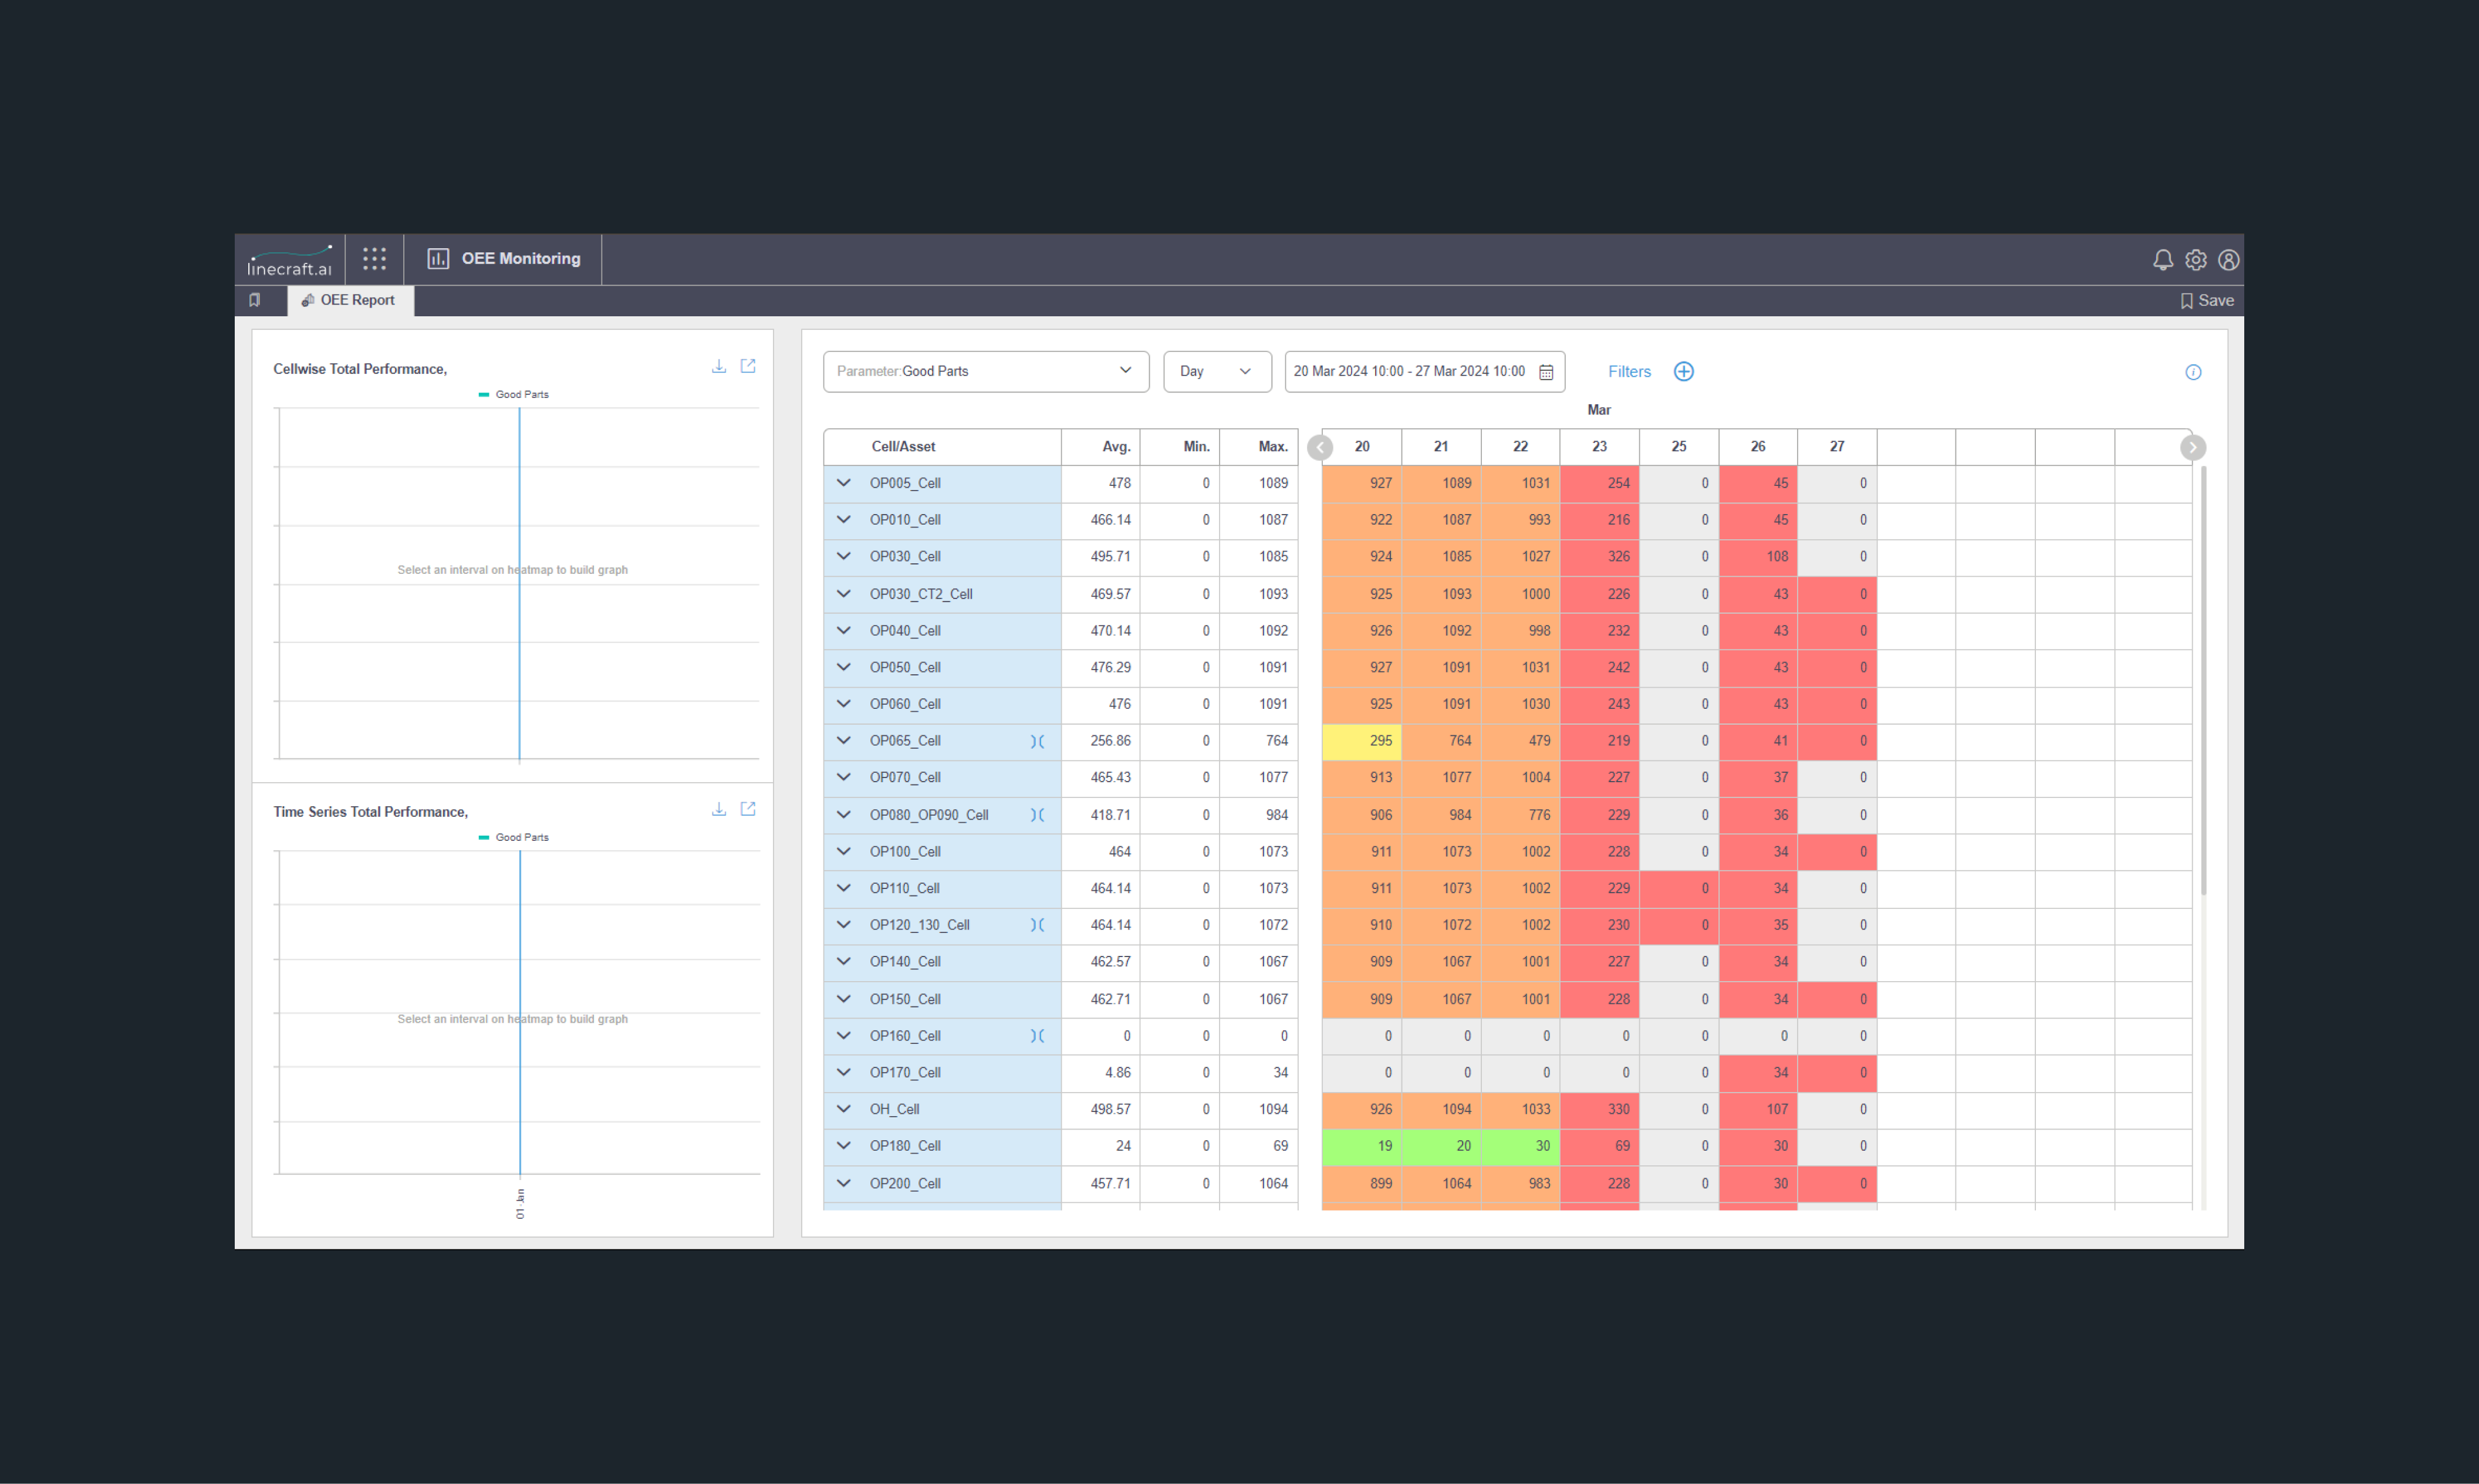Switch to the OEE Report tab
This screenshot has width=2479, height=1484.
(350, 301)
